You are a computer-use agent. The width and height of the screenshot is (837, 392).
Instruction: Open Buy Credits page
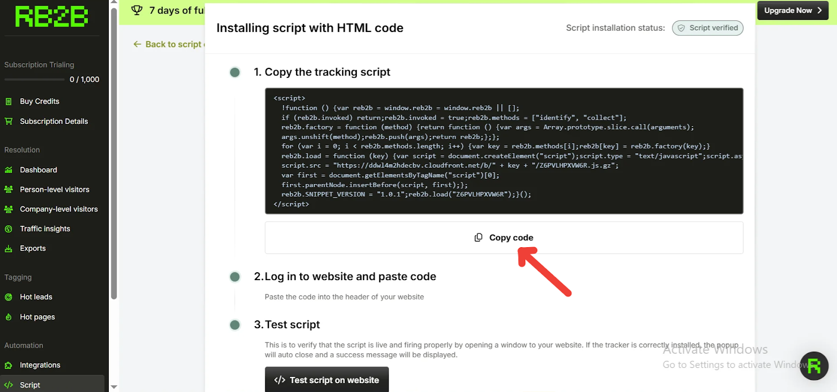[39, 101]
